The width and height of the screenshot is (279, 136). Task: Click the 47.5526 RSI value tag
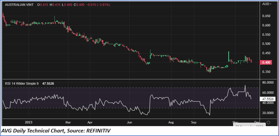(x=267, y=99)
